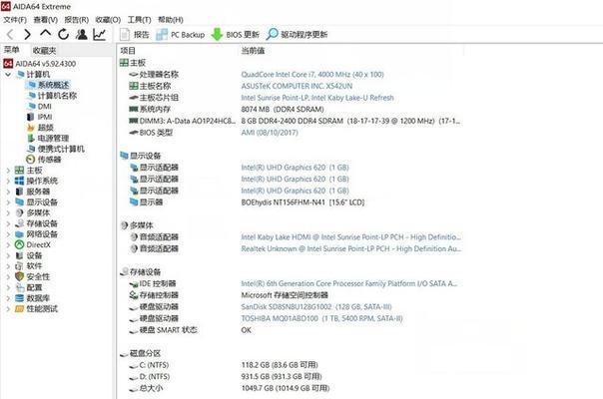Viewport: 603px width, 399px height.
Task: Click the 软件 tree icon
Action: [x=19, y=266]
